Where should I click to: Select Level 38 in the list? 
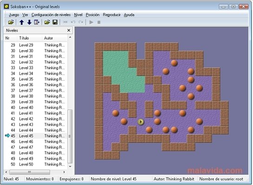click(x=35, y=96)
